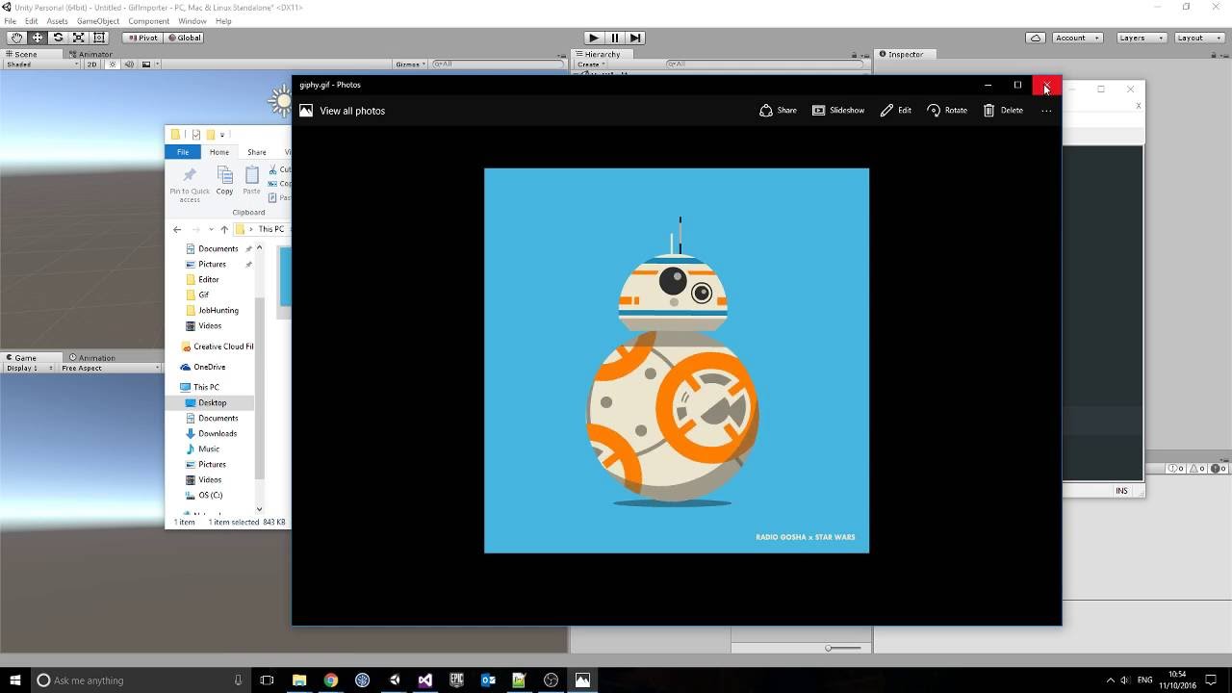
Task: Open the Hierarchy Create dropdown
Action: pyautogui.click(x=590, y=64)
